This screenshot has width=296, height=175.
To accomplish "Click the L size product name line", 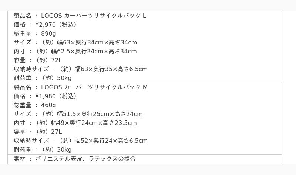I will (x=80, y=16).
